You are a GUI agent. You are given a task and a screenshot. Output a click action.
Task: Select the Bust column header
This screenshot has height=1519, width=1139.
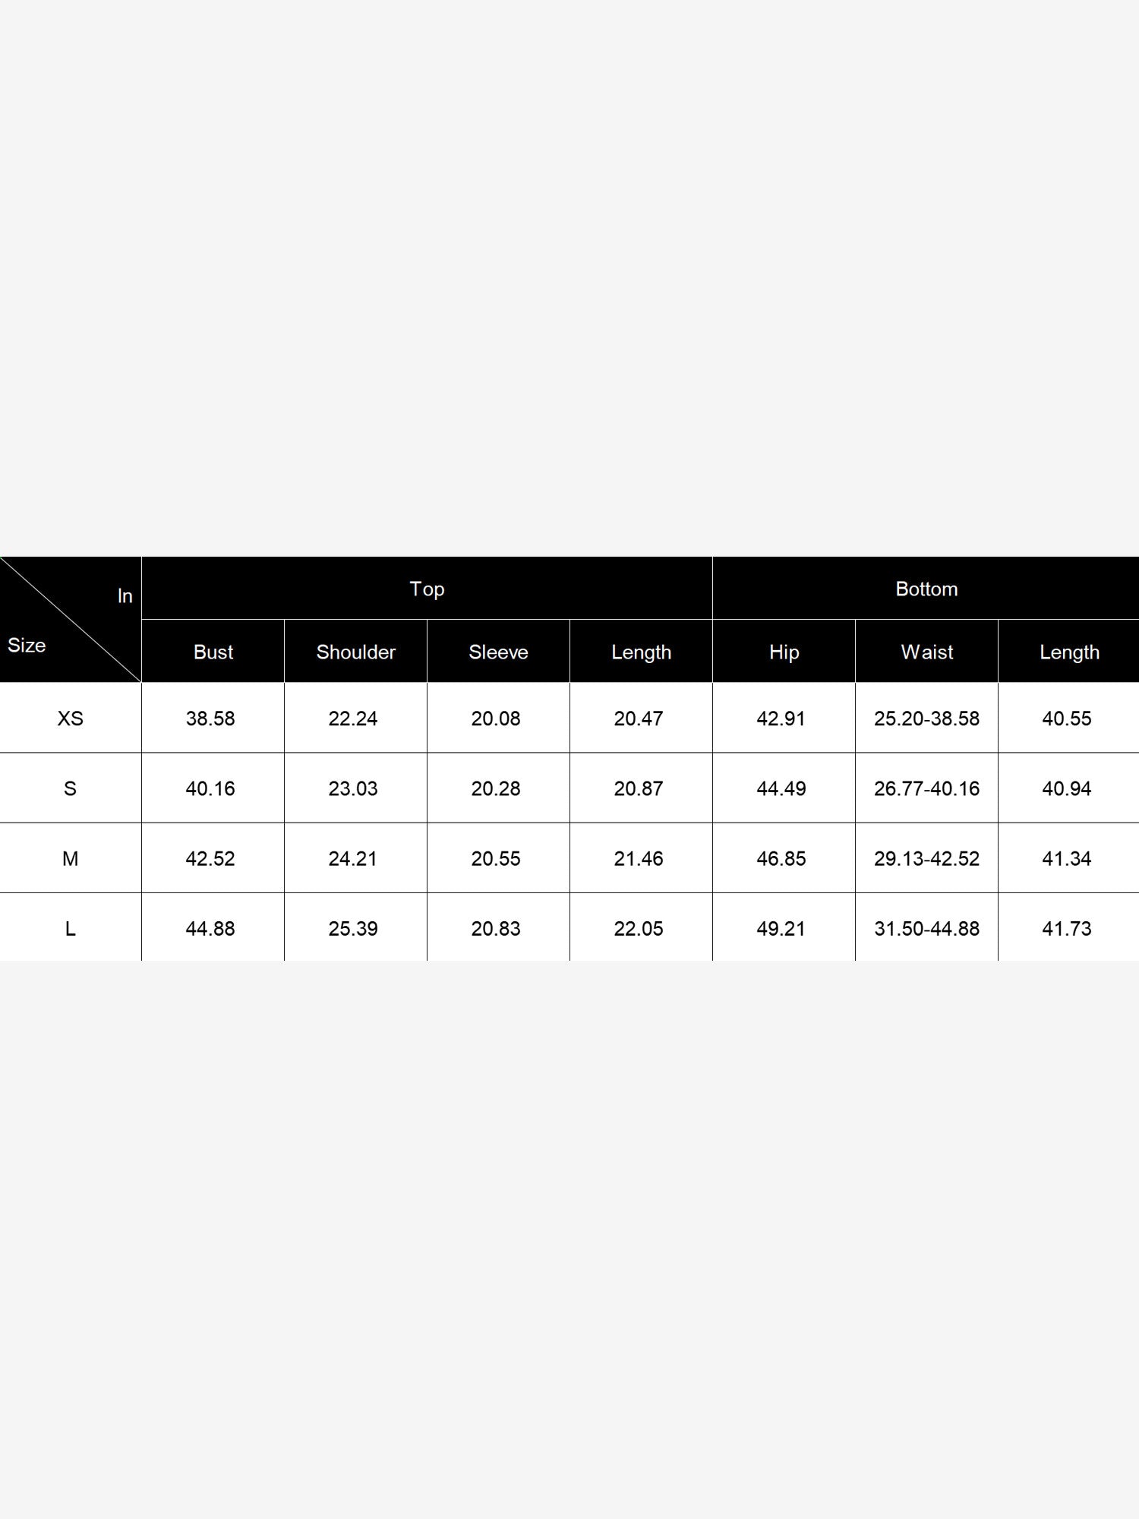coord(213,652)
